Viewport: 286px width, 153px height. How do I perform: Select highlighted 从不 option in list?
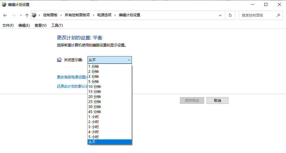pos(109,142)
